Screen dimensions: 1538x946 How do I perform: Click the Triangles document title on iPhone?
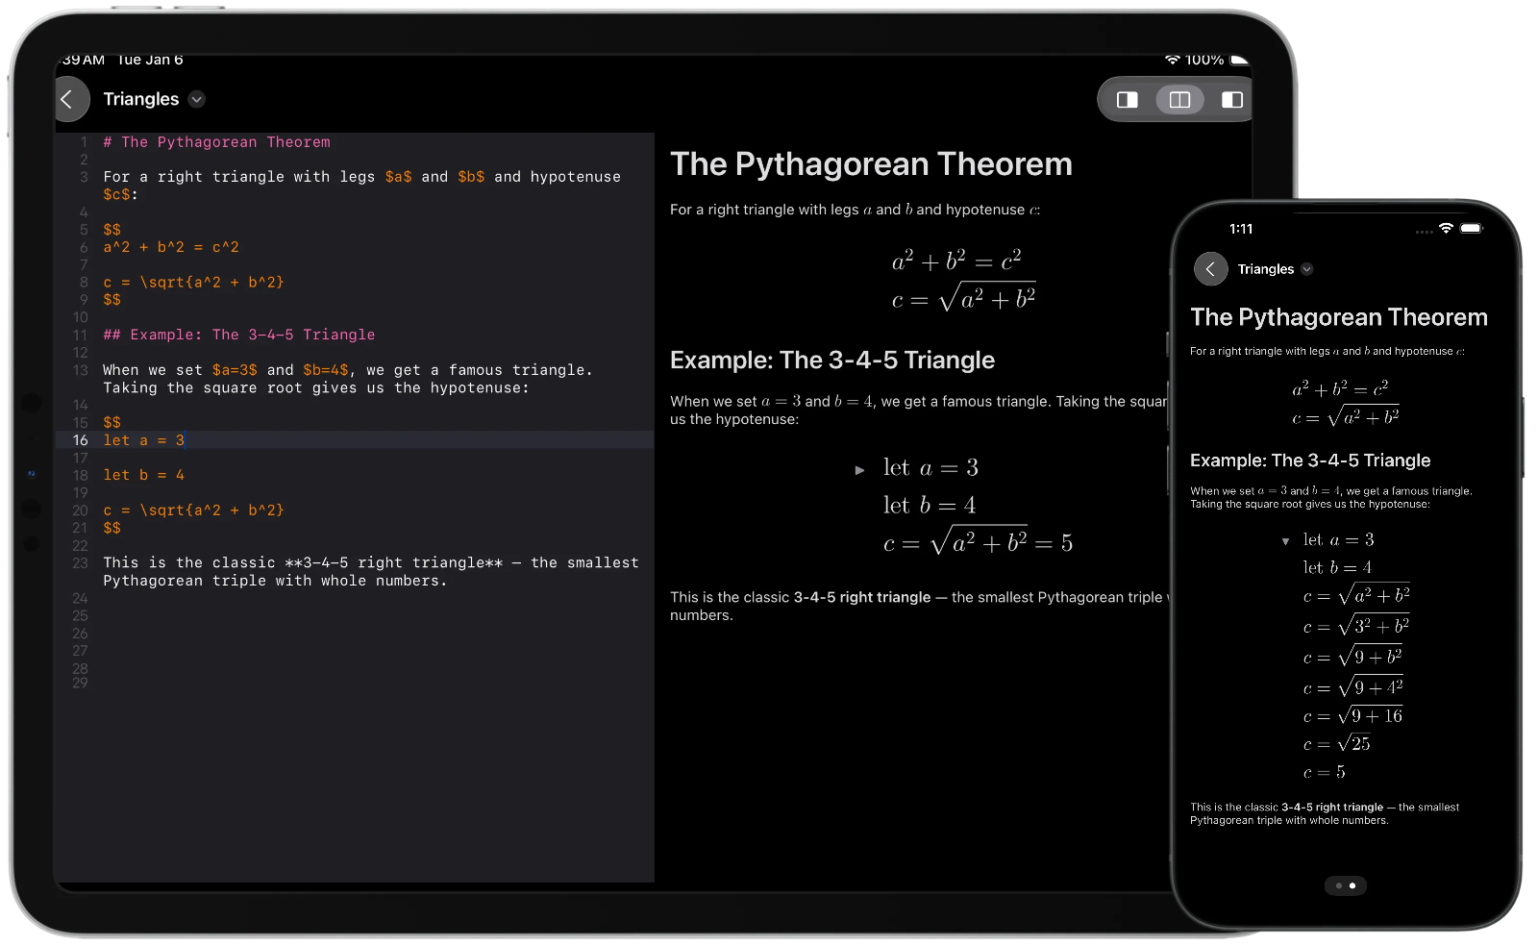pyautogui.click(x=1265, y=269)
